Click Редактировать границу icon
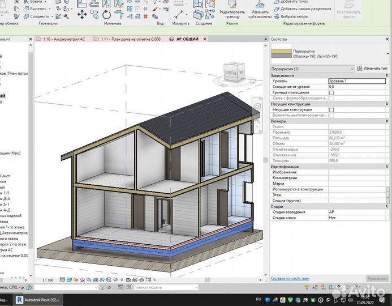392x306 pixels. click(x=232, y=10)
